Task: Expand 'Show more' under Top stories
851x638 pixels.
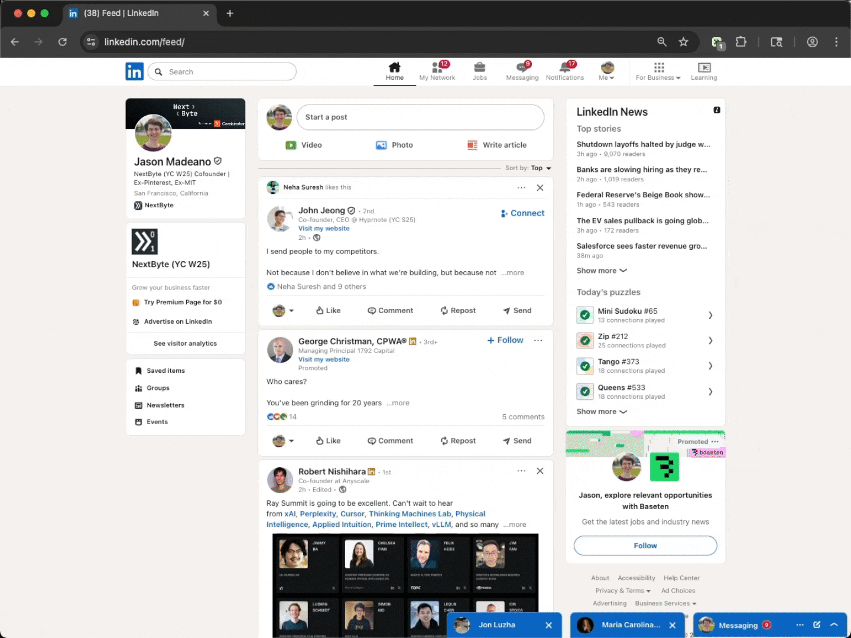Action: pyautogui.click(x=601, y=271)
